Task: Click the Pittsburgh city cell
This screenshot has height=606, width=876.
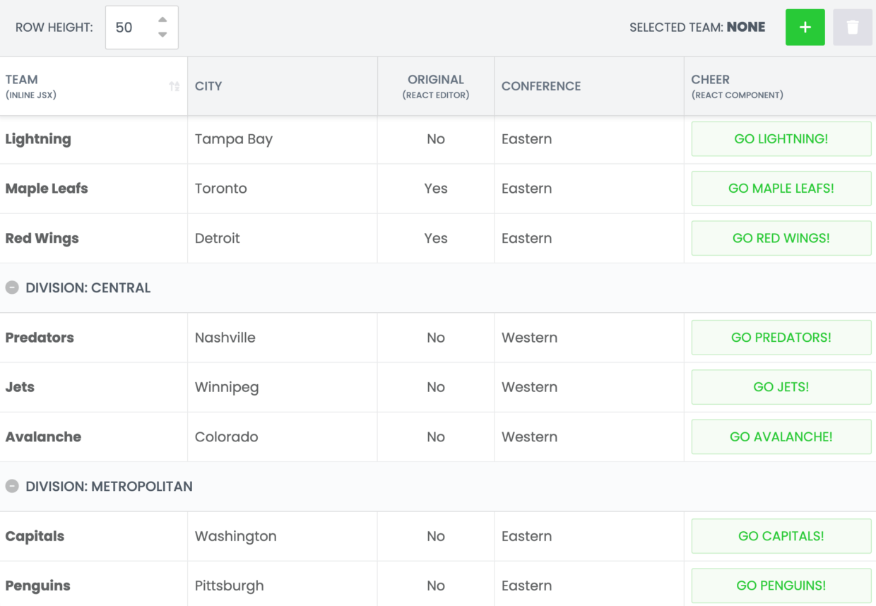Action: (283, 586)
